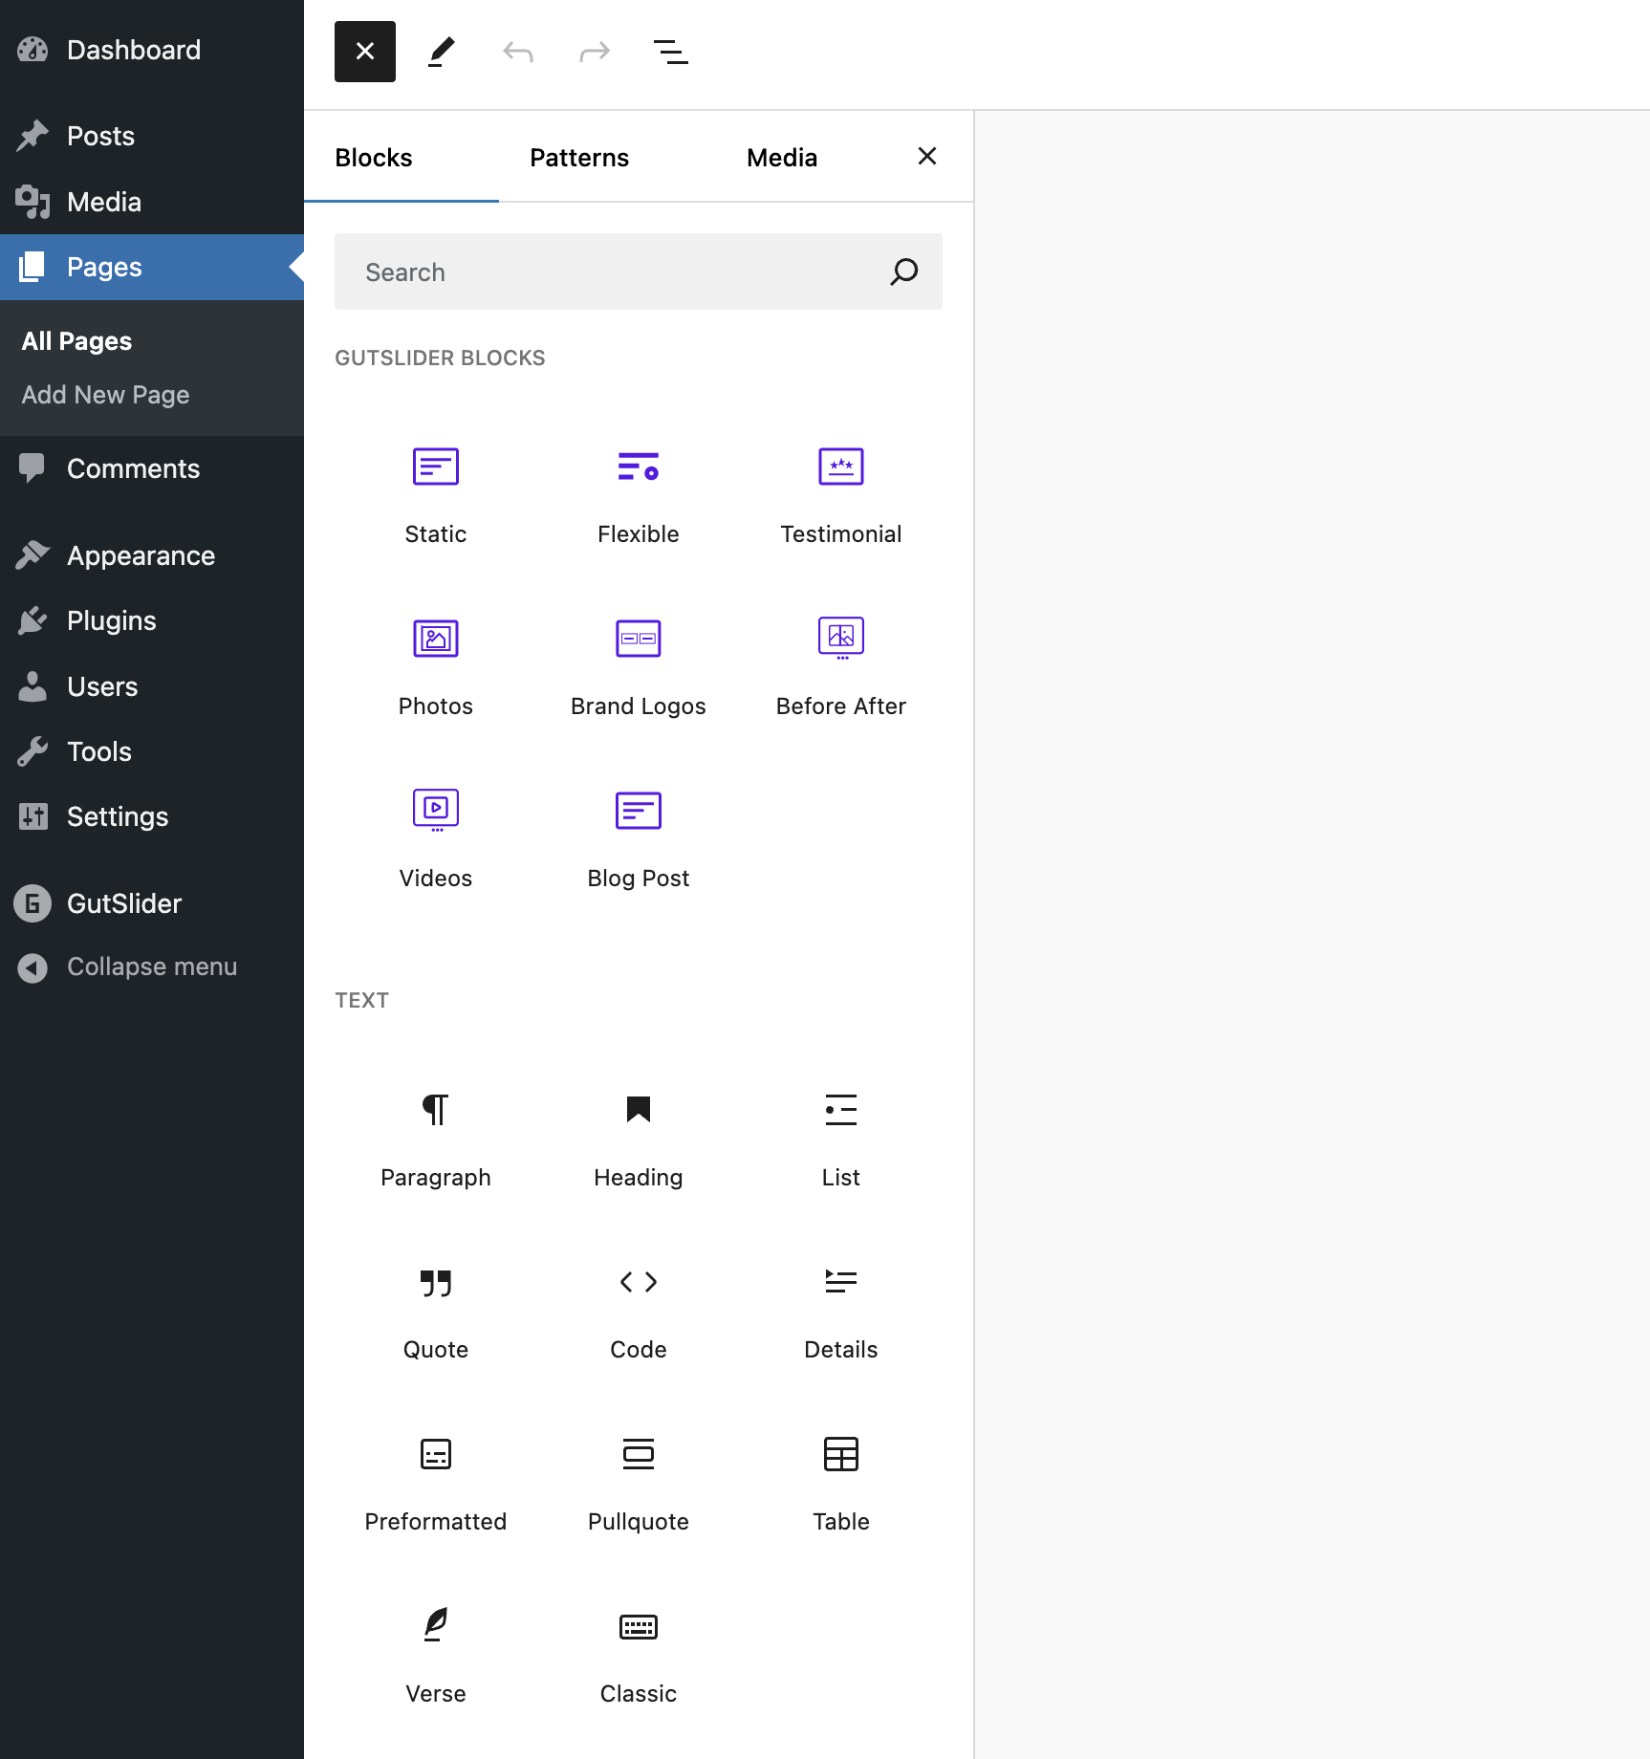Click the block Search field
The image size is (1650, 1759).
tap(612, 272)
